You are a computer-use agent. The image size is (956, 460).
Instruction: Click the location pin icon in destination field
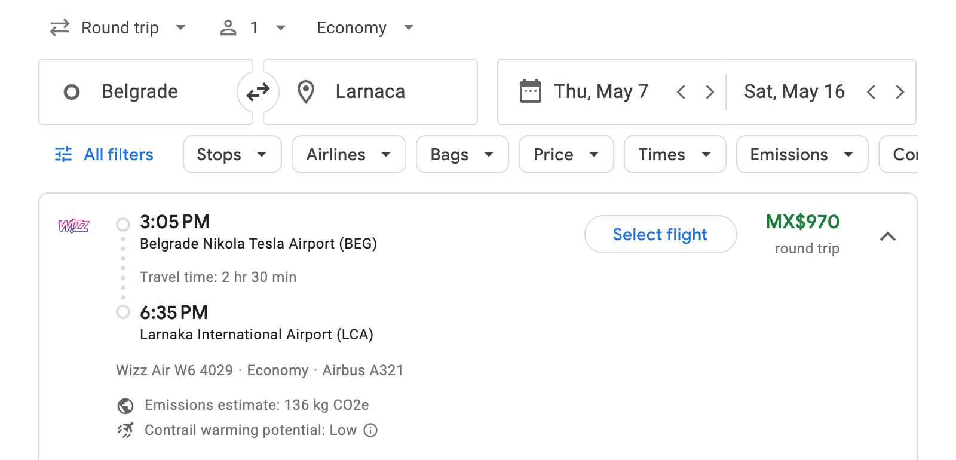point(306,91)
